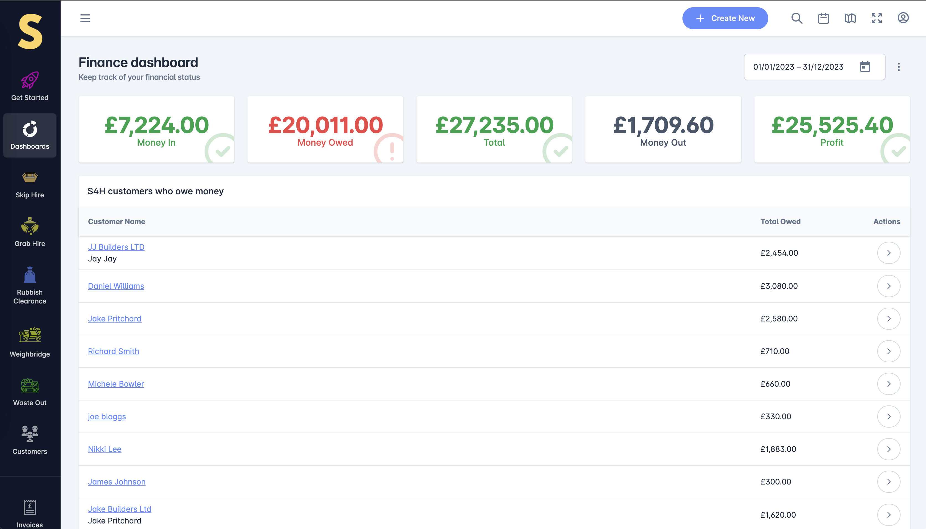This screenshot has width=926, height=529.
Task: Open Michele Bowler customer link
Action: point(116,384)
